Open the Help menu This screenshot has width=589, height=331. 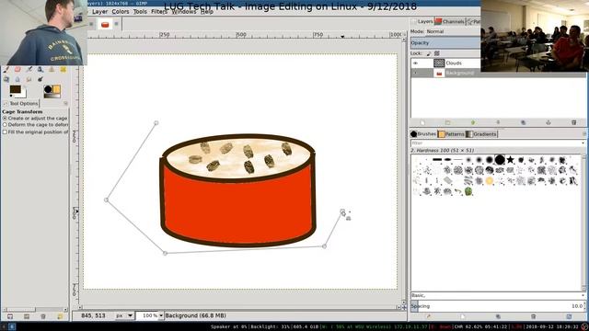[x=207, y=12]
